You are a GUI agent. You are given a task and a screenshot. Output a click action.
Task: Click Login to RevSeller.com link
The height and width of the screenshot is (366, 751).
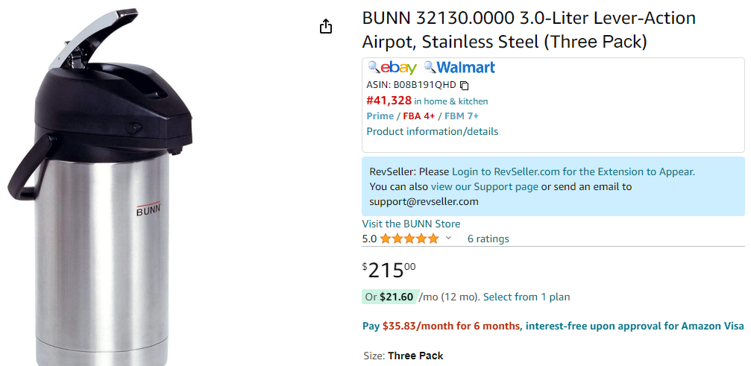click(574, 171)
